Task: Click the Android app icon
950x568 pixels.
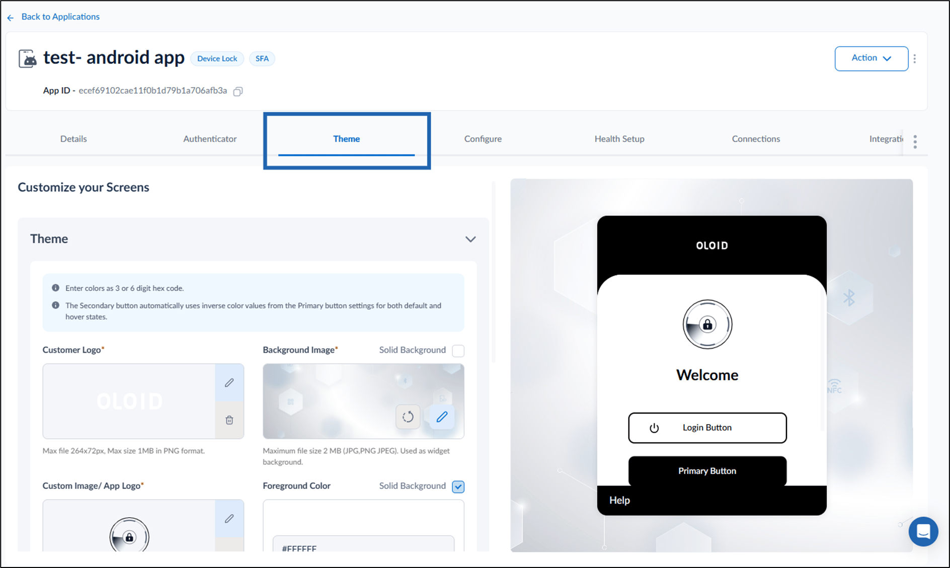Action: [x=28, y=59]
